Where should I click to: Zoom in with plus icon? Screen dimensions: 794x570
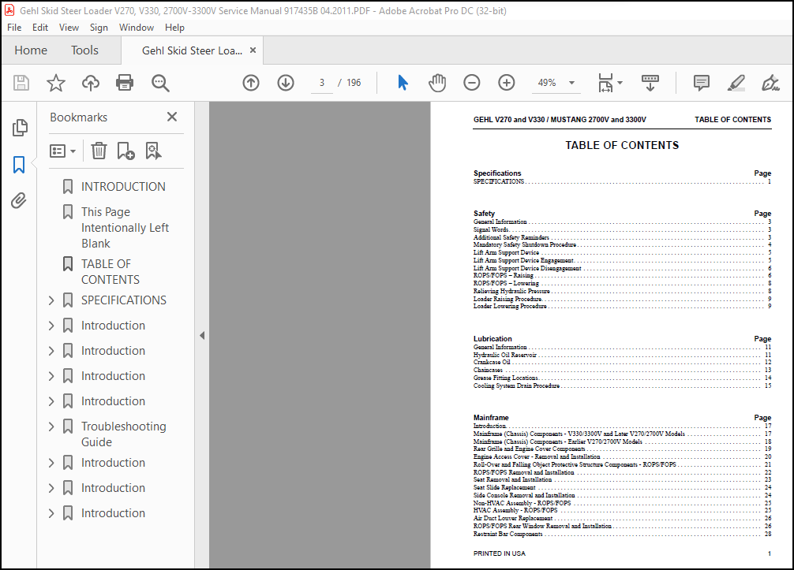point(507,83)
